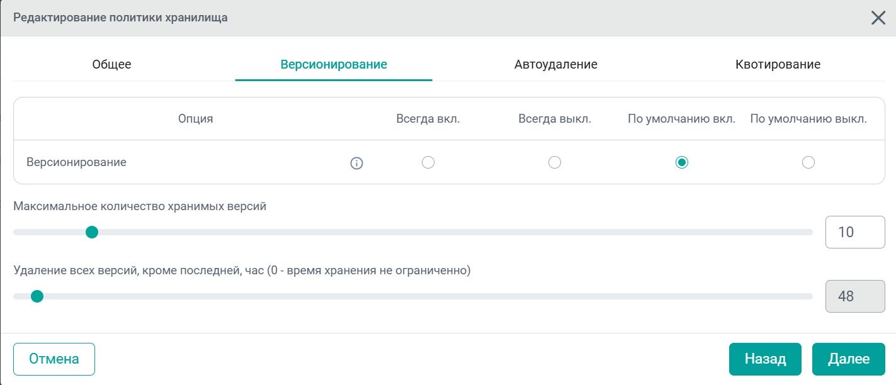Click the hours field showing 48

coord(854,296)
